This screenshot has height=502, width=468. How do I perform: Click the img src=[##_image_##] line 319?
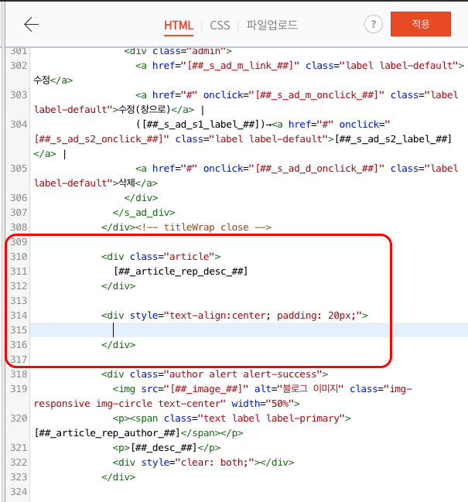click(x=262, y=389)
